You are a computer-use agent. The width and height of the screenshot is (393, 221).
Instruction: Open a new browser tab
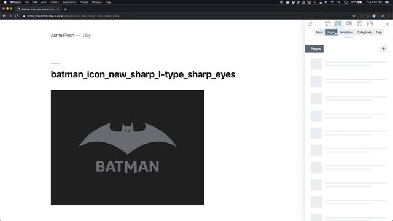click(65, 9)
